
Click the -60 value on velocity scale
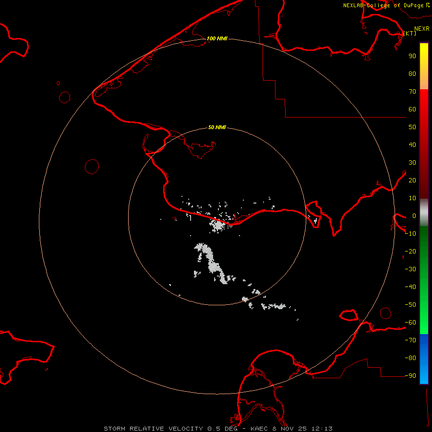(410, 323)
